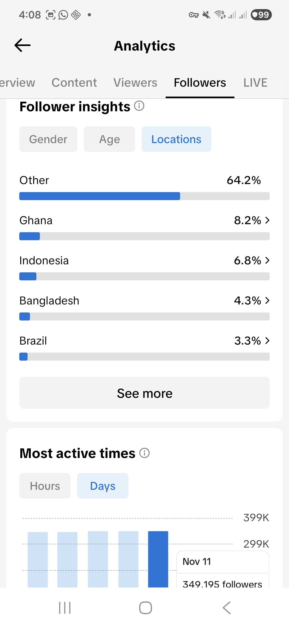The image size is (289, 626).
Task: Open Follower insights info icon
Action: [x=139, y=106]
